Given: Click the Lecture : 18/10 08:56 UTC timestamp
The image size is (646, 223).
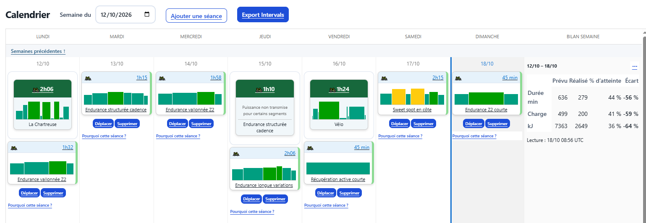Looking at the screenshot, I should coord(555,140).
